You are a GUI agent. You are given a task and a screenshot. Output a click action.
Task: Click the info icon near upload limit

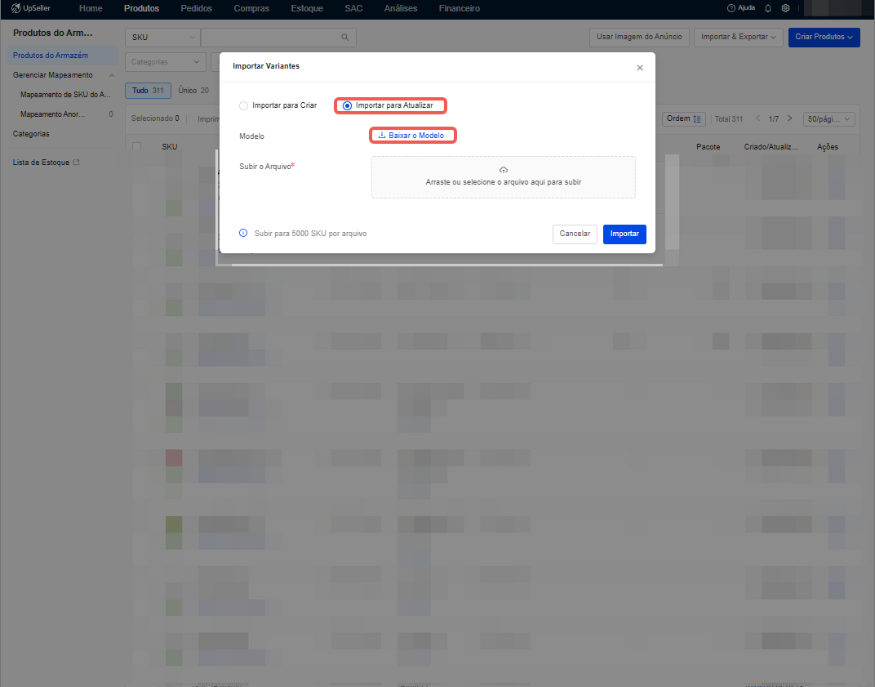(243, 233)
